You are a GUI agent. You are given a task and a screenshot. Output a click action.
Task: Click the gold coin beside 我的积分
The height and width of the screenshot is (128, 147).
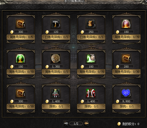[x=119, y=124]
